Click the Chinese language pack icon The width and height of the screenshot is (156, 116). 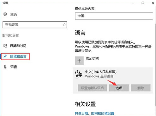(79, 74)
